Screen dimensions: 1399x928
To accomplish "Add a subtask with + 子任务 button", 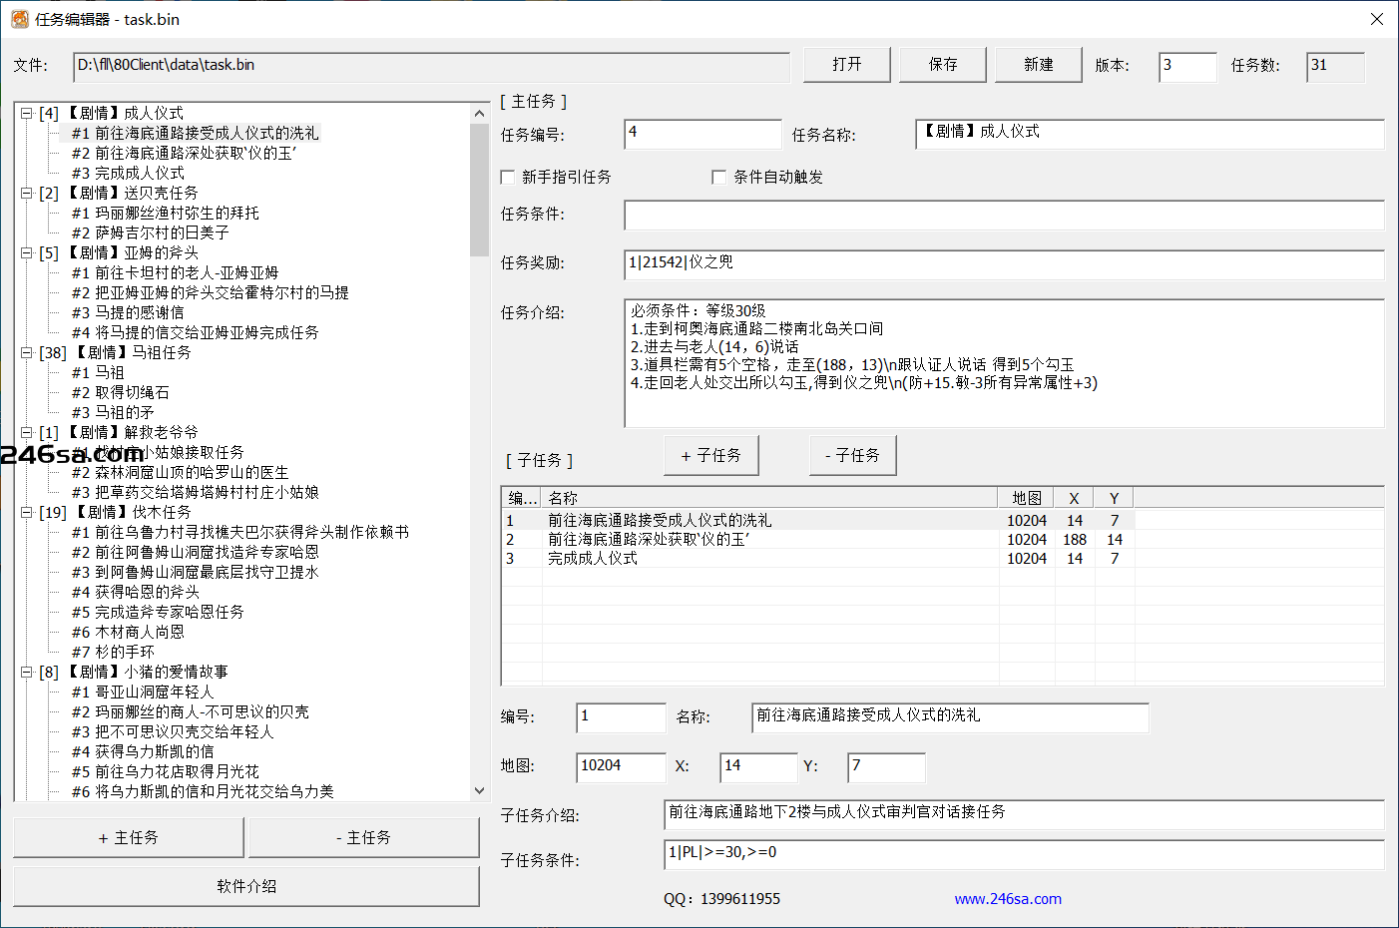I will [711, 455].
